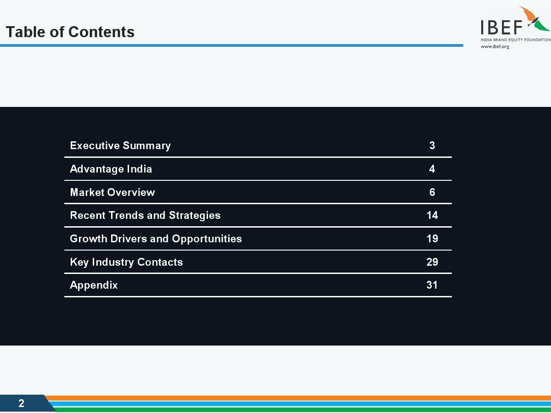Open Growth Drivers and Opportunities
The height and width of the screenshot is (413, 551).
point(156,239)
